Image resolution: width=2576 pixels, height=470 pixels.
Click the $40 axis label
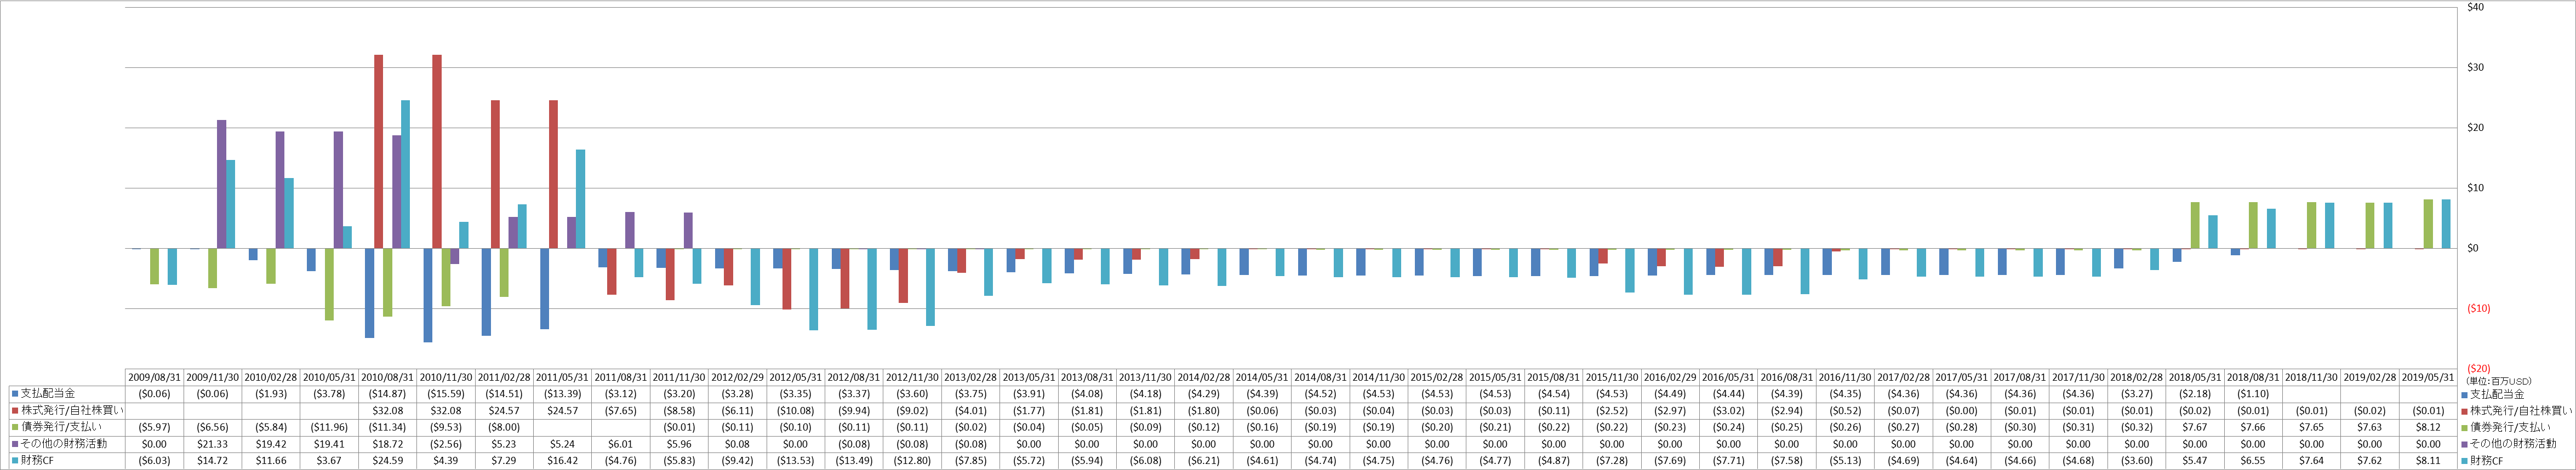coord(2475,8)
